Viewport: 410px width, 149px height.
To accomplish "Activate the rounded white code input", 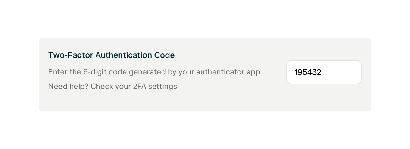I will (324, 72).
